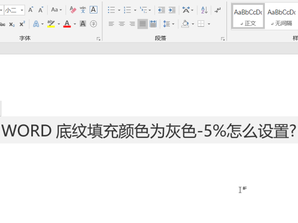
Task: Open Font dialog launcher
Action: tap(98, 39)
